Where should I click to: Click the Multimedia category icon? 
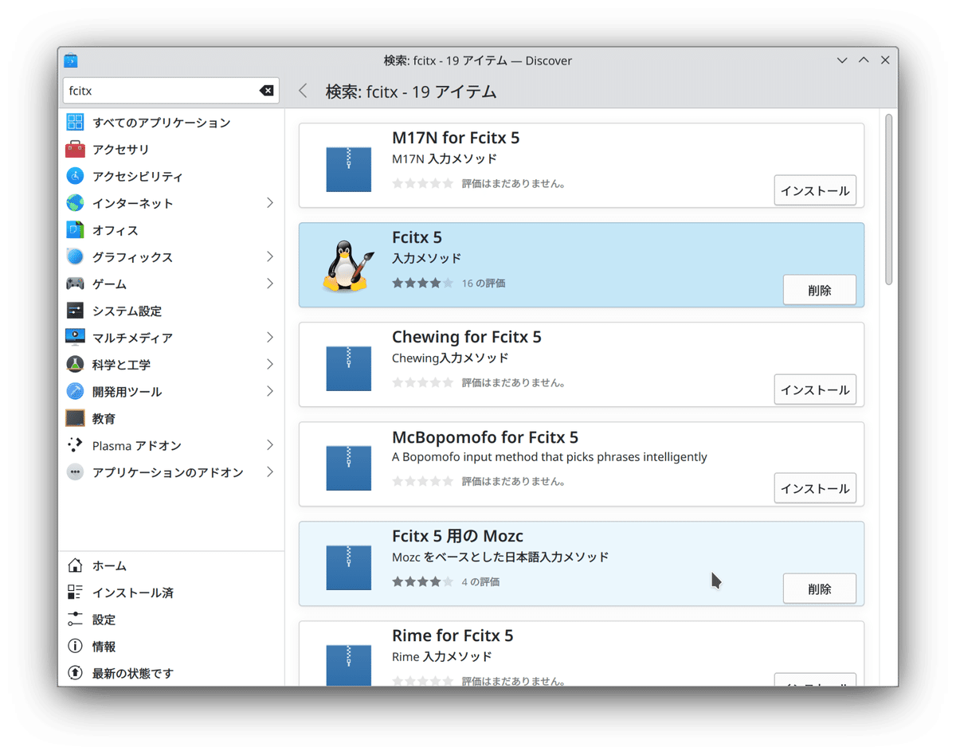pyautogui.click(x=75, y=338)
